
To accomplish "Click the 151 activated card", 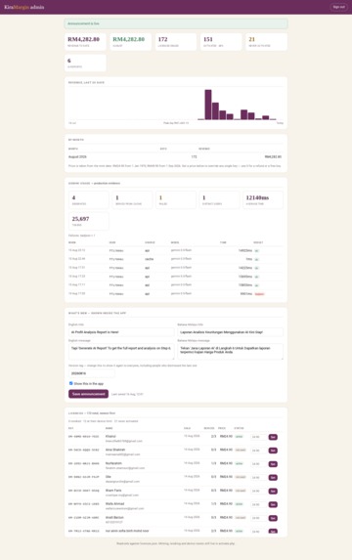I will (221, 42).
